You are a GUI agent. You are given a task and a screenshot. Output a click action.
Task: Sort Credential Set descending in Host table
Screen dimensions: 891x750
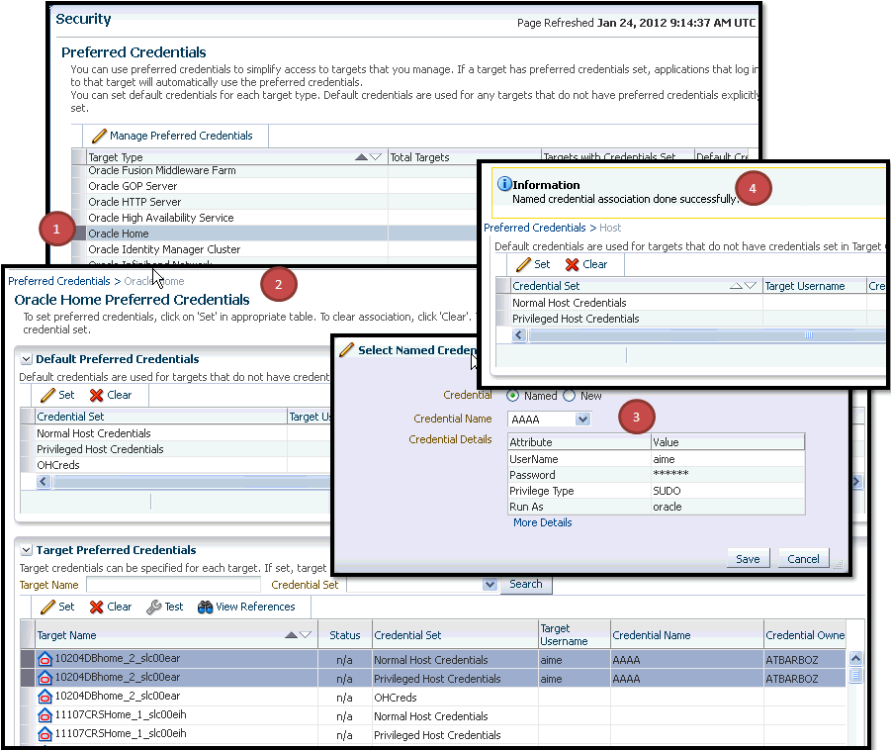[x=750, y=286]
